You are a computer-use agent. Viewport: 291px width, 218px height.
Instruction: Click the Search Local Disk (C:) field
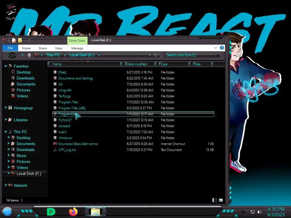pos(193,55)
